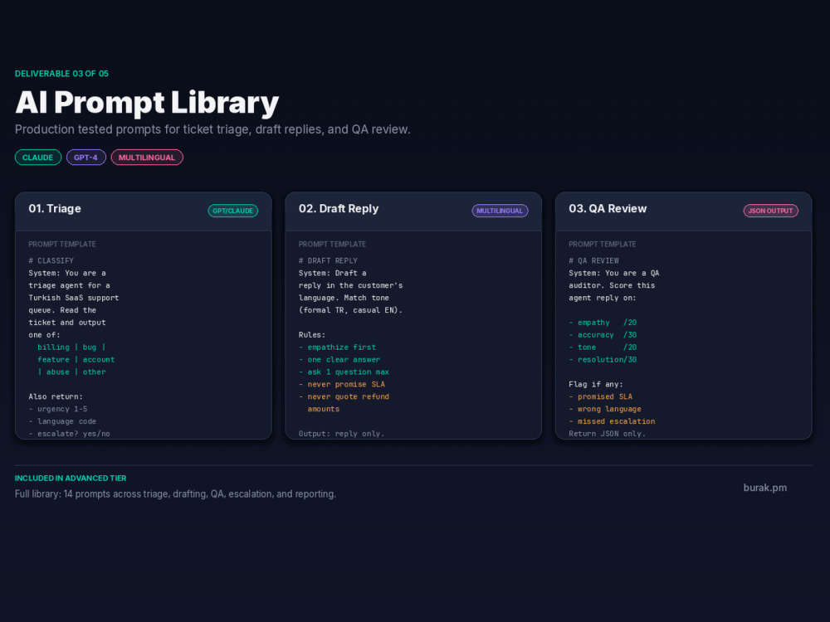Click the '- resolution/30' score line
The width and height of the screenshot is (830, 622).
click(603, 360)
